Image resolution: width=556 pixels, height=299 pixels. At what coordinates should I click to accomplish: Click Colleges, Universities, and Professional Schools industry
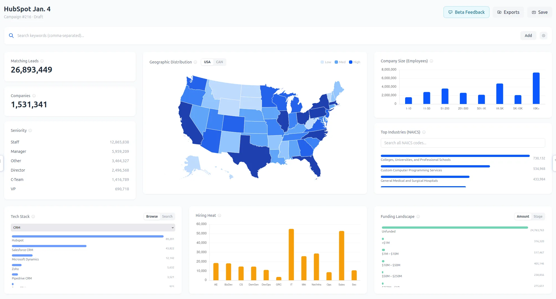coord(463,158)
